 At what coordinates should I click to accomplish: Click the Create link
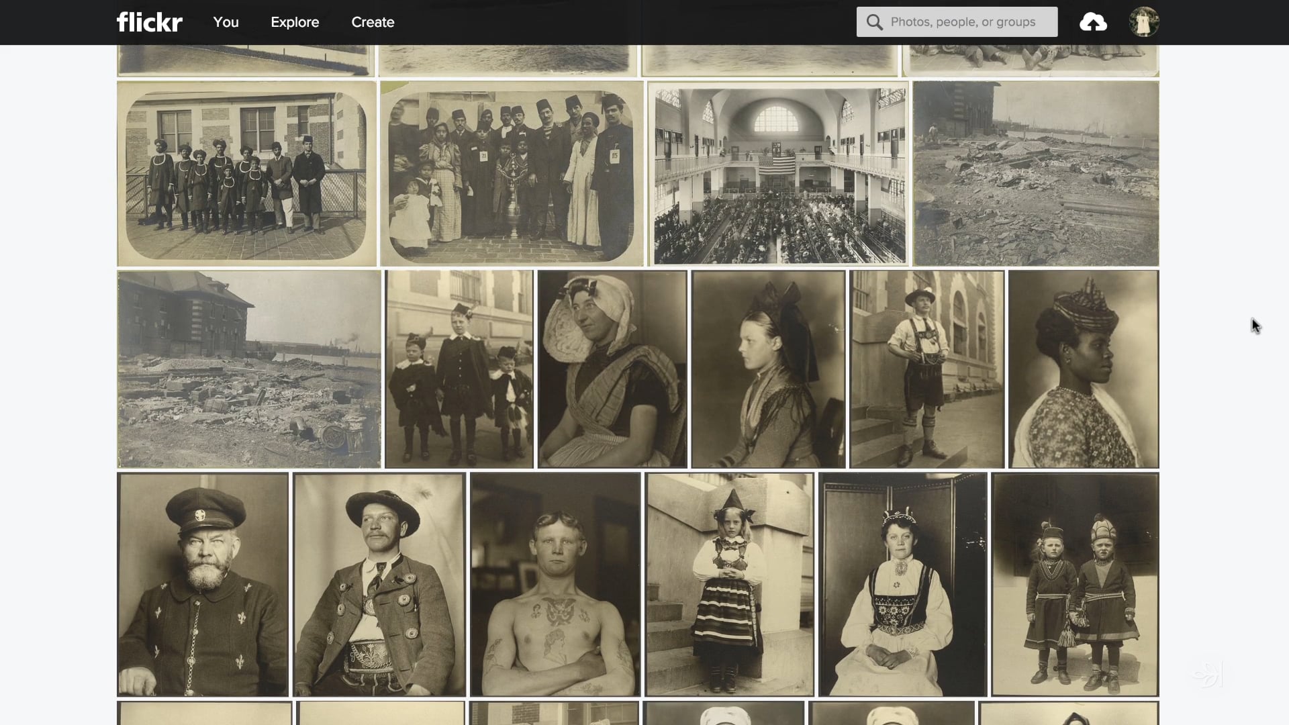373,22
